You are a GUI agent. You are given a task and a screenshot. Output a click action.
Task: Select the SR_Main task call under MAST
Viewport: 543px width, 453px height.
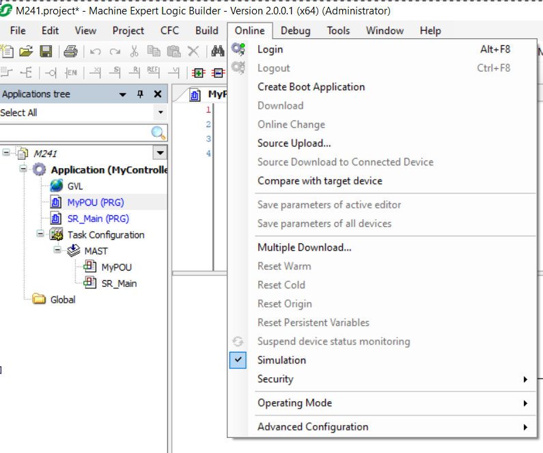tap(119, 284)
